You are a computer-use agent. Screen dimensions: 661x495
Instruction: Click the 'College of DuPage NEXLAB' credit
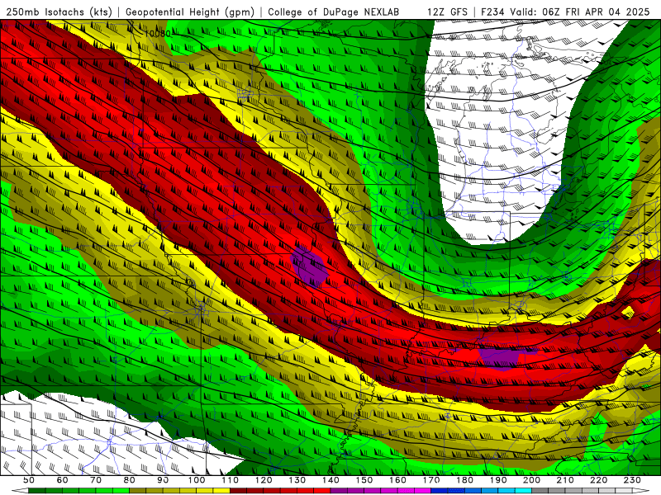pyautogui.click(x=334, y=12)
